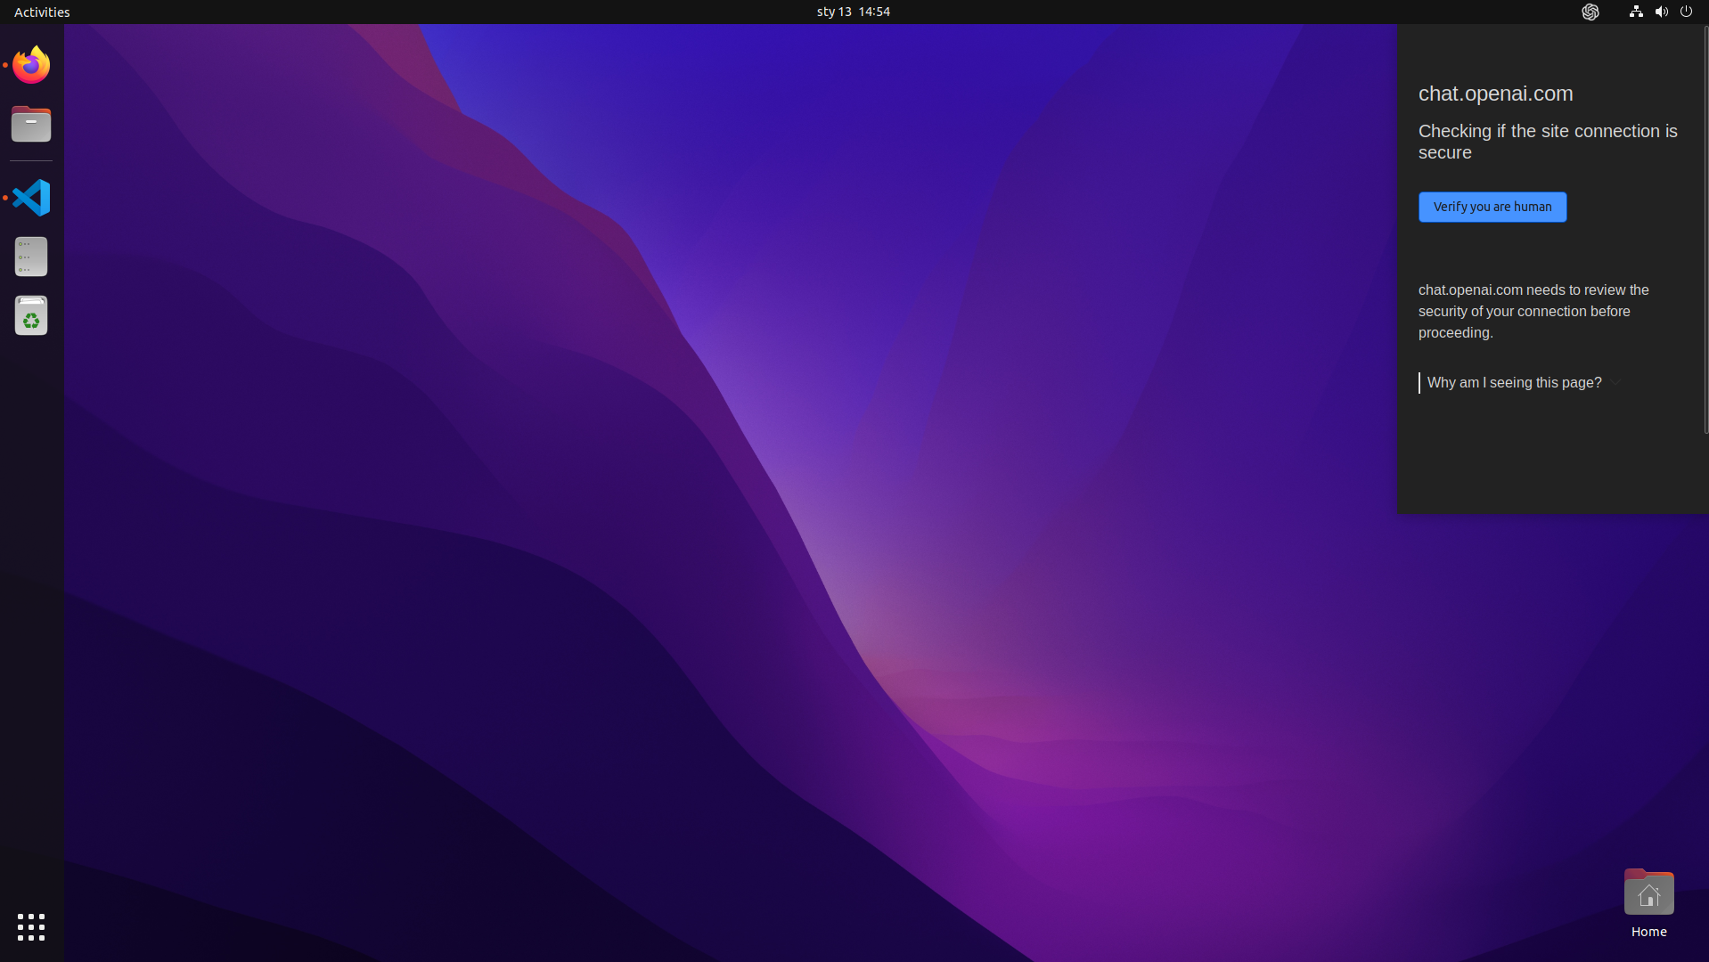Open Activities overview

[x=42, y=12]
